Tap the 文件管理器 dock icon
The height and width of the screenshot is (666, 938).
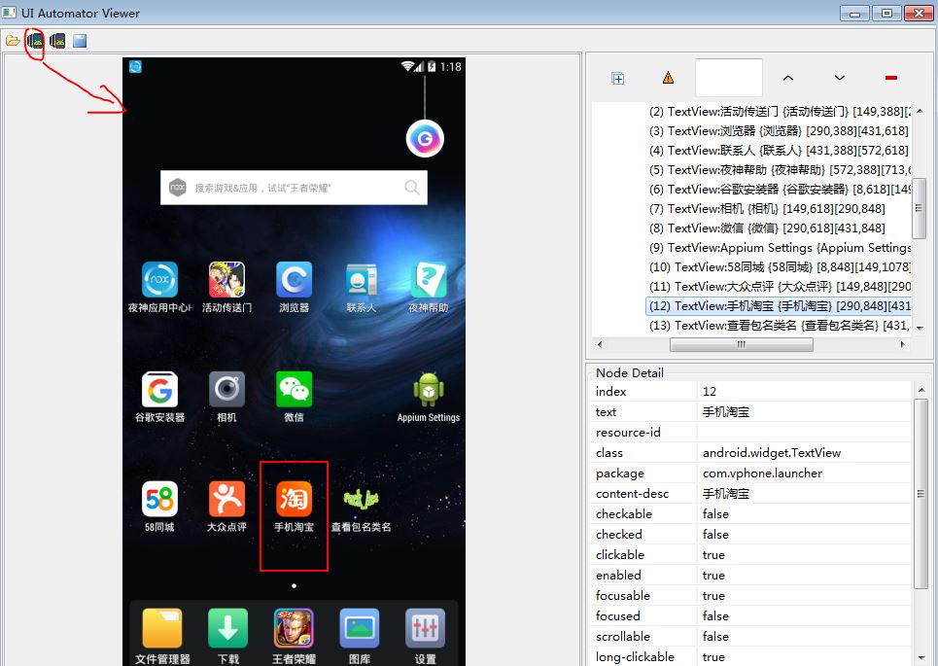[162, 628]
